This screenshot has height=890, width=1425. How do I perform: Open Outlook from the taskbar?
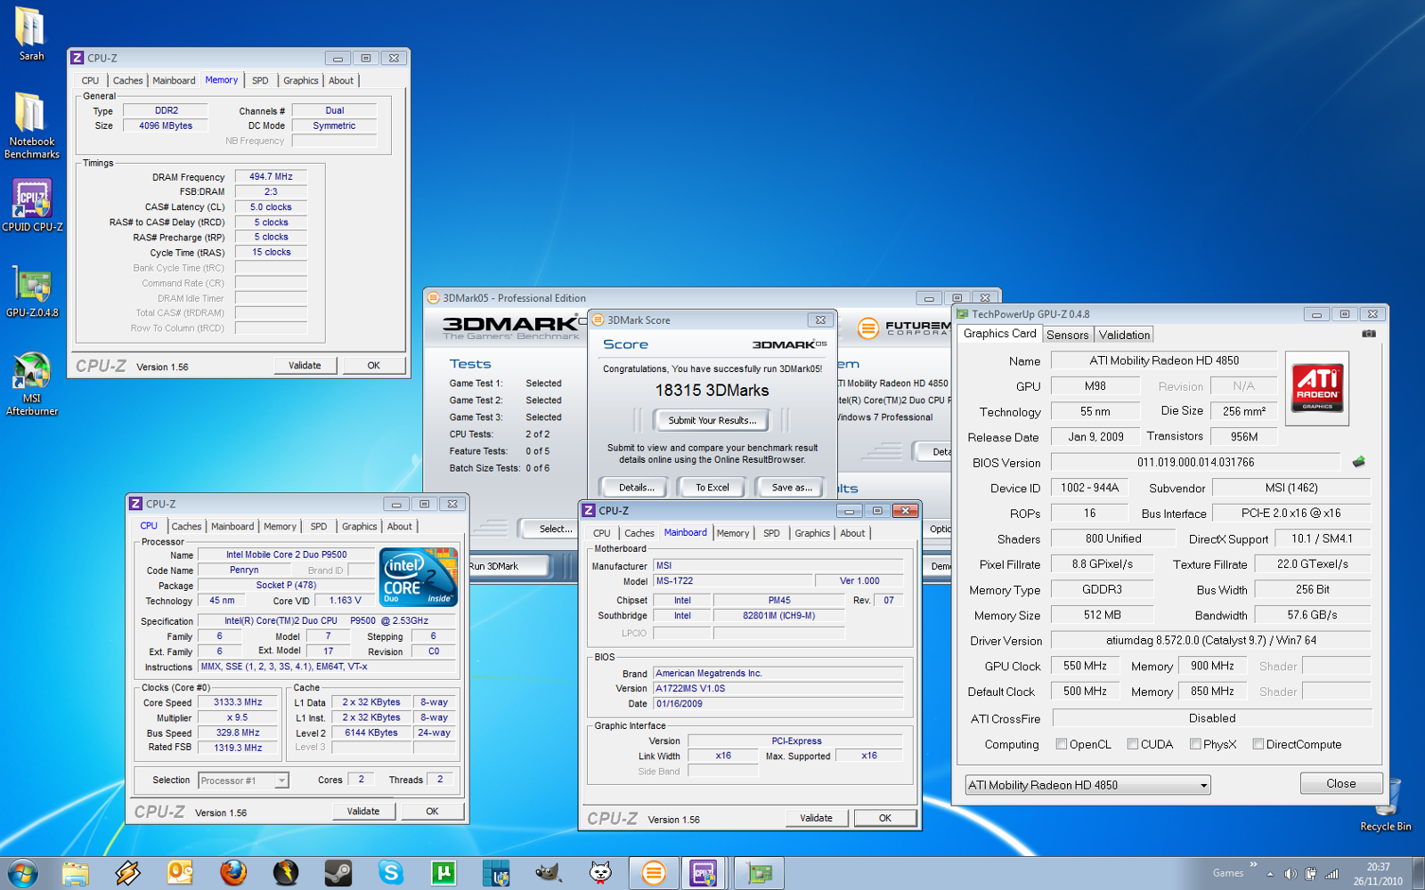click(x=180, y=873)
